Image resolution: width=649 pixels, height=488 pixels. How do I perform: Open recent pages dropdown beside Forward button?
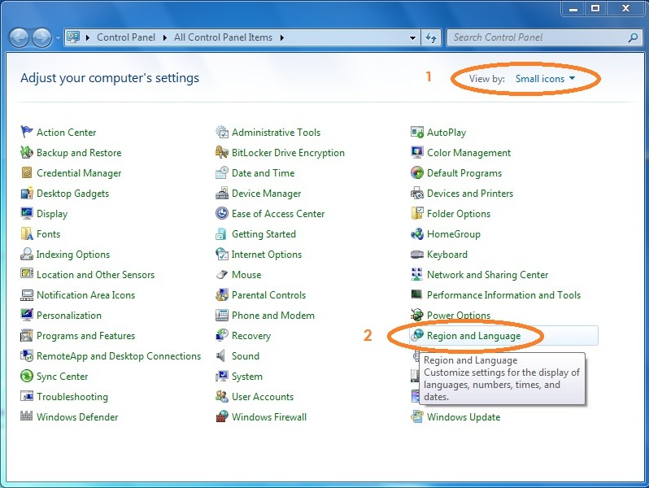tap(58, 37)
